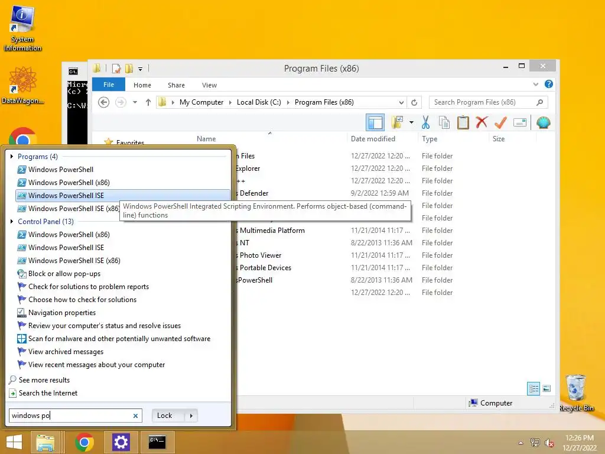
Task: Click the folder options icon in the toolbar
Action: click(397, 123)
